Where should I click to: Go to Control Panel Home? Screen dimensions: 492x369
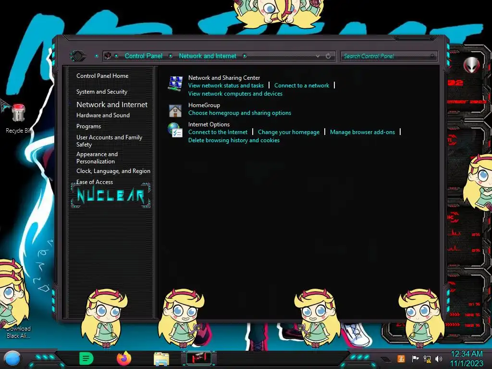coord(102,75)
